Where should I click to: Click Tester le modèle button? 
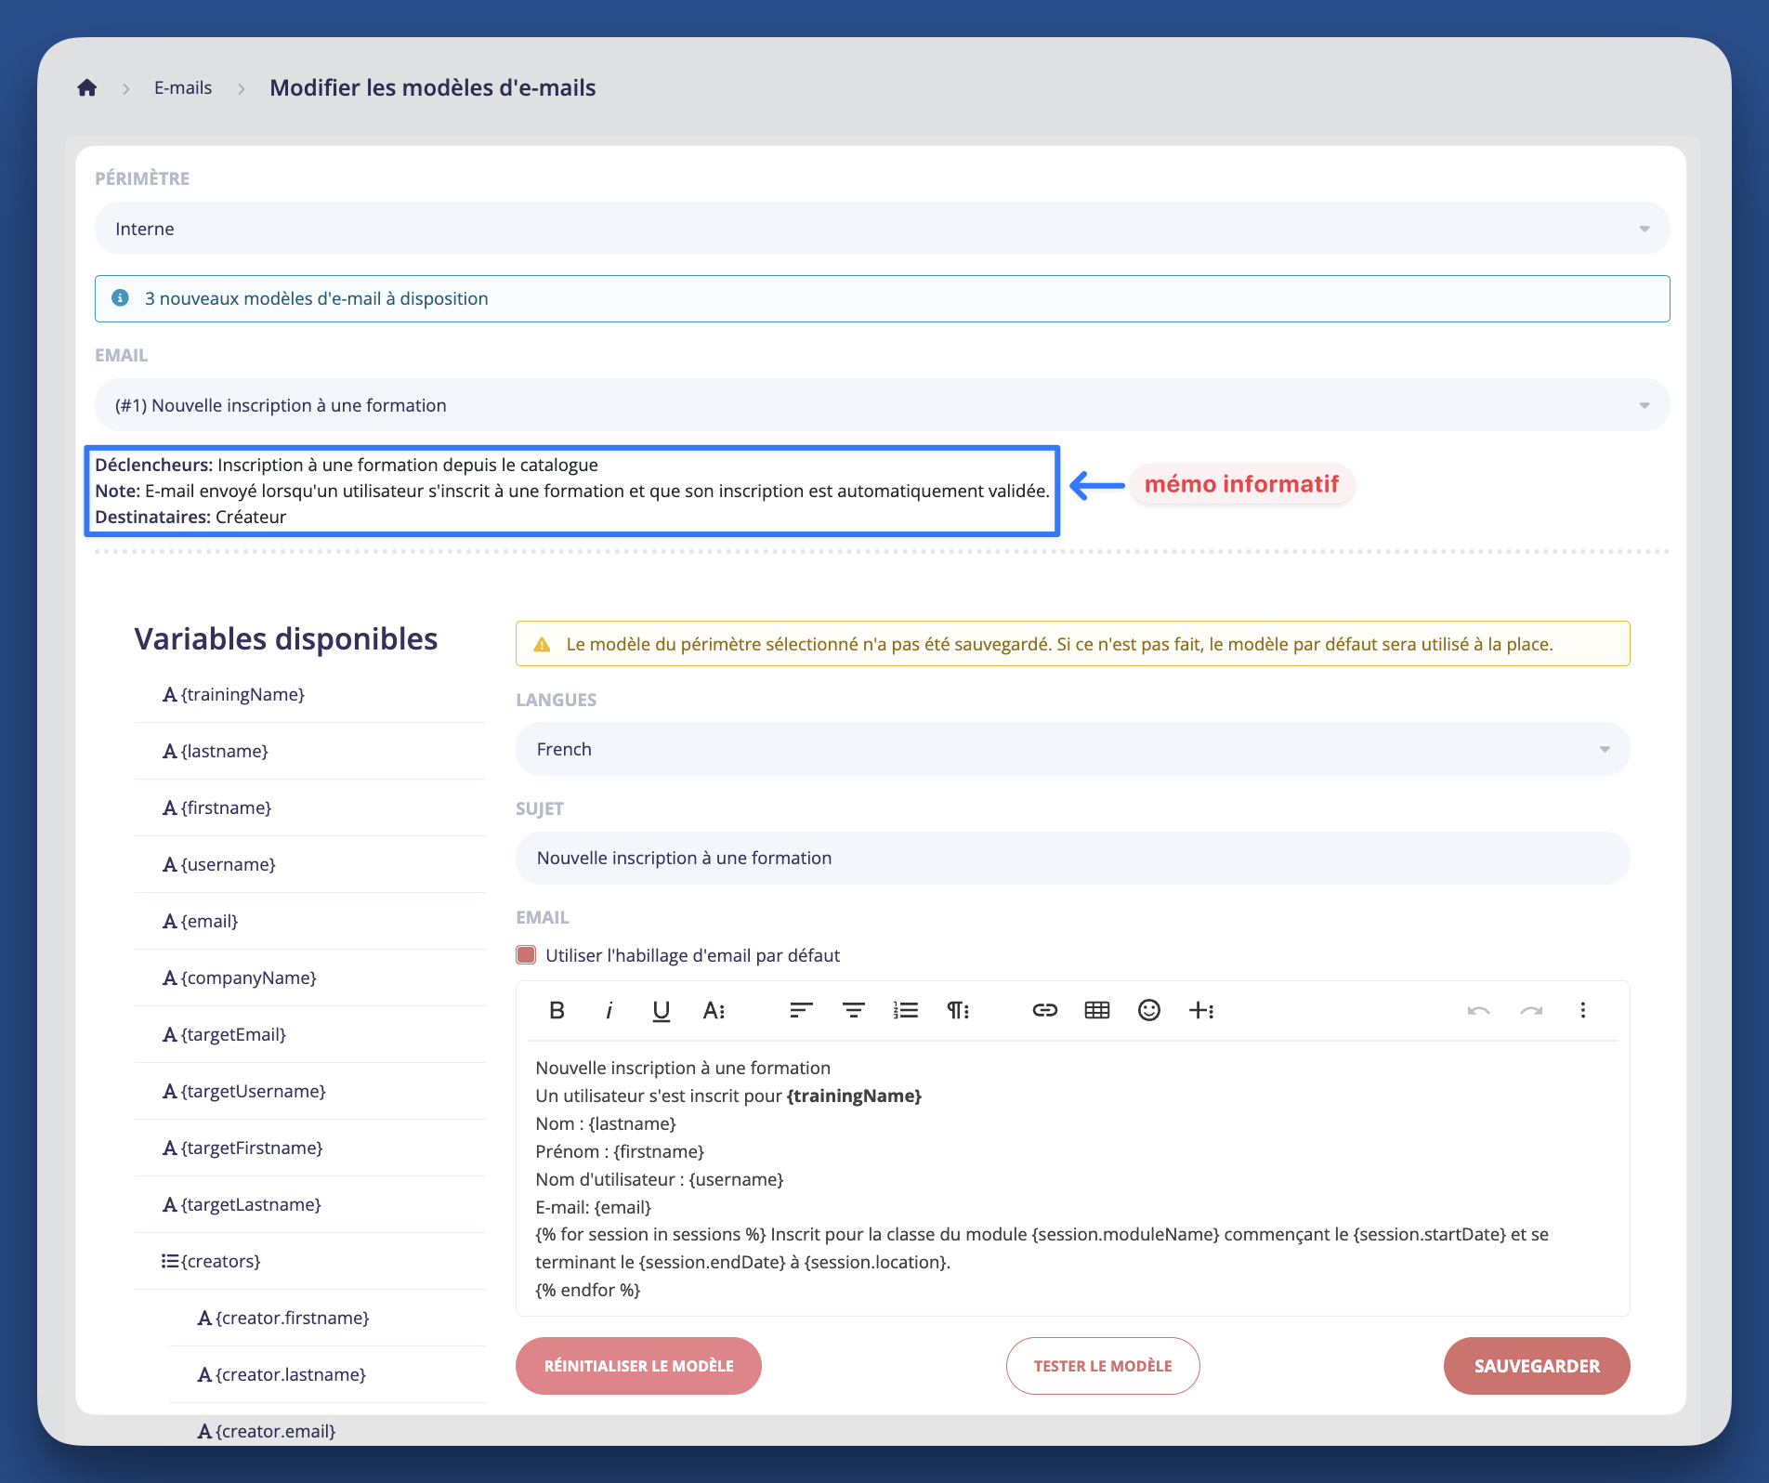coord(1103,1366)
